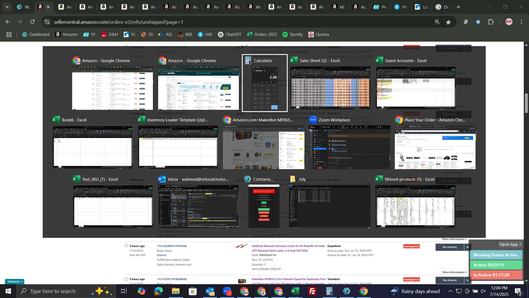Open Outlook from the taskbar

coord(210,291)
